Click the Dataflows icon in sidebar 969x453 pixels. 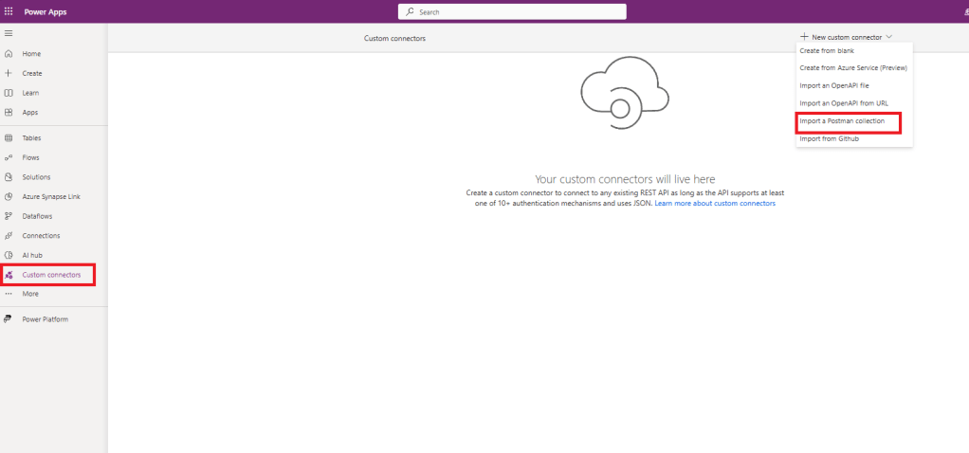pyautogui.click(x=9, y=216)
